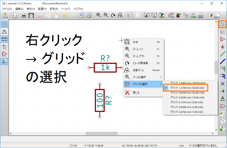
Task: Click the Undo arrow icon
Action: click(64, 15)
